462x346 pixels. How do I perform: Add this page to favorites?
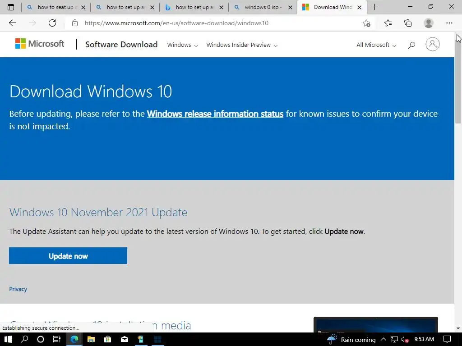coord(366,23)
